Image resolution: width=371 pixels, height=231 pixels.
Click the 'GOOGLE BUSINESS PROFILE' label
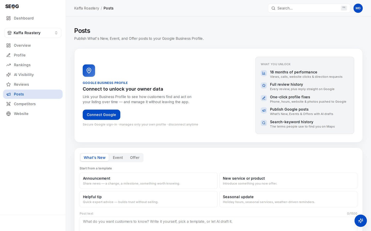[105, 83]
